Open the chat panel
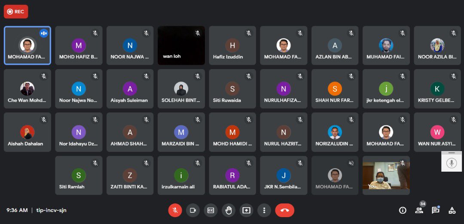464x224 pixels. (435, 210)
